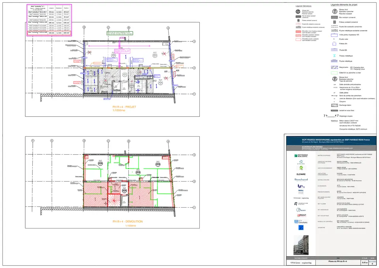Click the red hatched floor demolition swatch
Image resolution: width=379 pixels, height=268 pixels.
pos(298,36)
